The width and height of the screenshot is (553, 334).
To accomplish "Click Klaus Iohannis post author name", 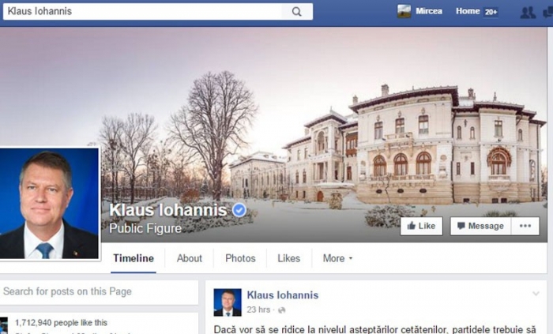I will tap(283, 295).
